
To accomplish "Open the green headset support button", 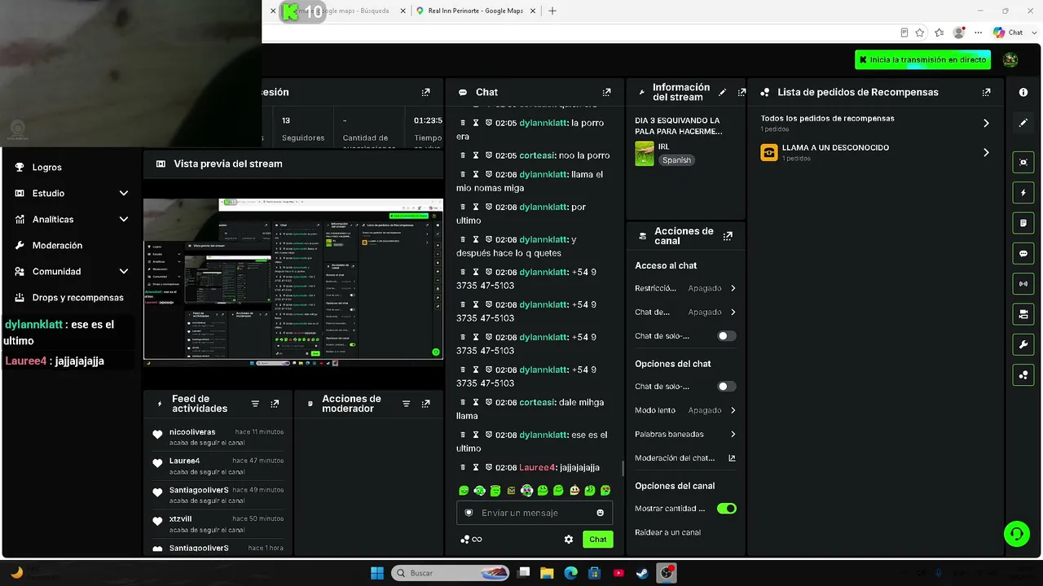I will pyautogui.click(x=1017, y=534).
